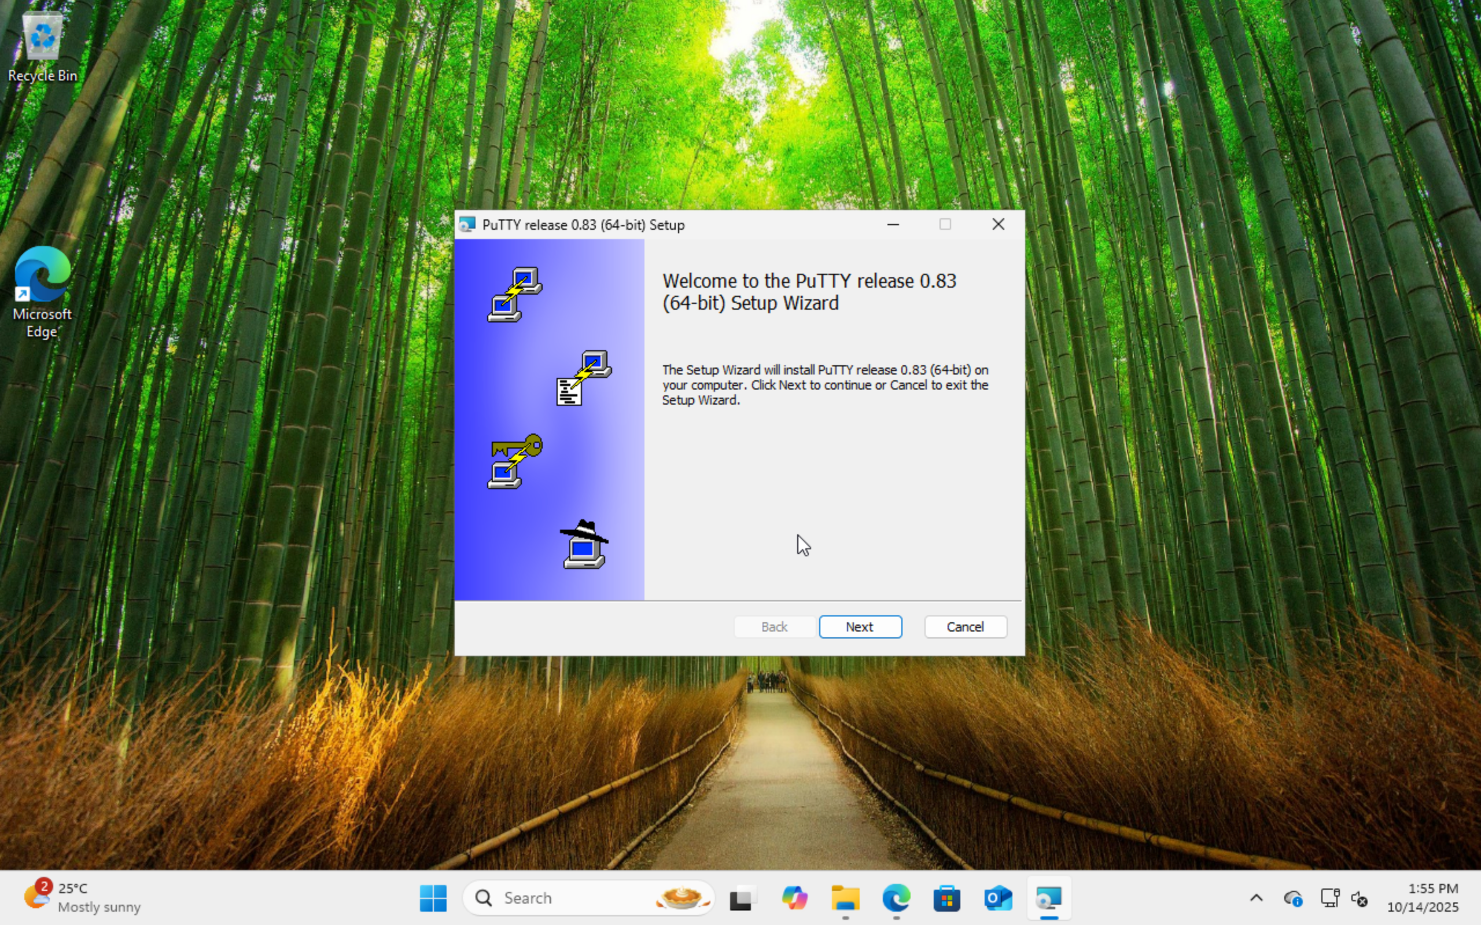
Task: Open Task View from the taskbar
Action: 743,898
